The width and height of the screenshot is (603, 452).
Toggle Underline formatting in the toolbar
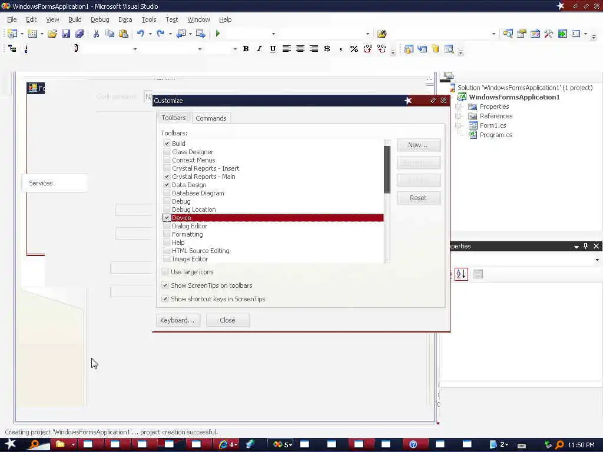tap(273, 49)
